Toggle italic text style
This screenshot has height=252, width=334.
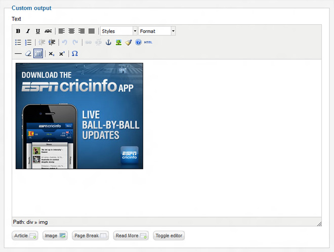(28, 31)
